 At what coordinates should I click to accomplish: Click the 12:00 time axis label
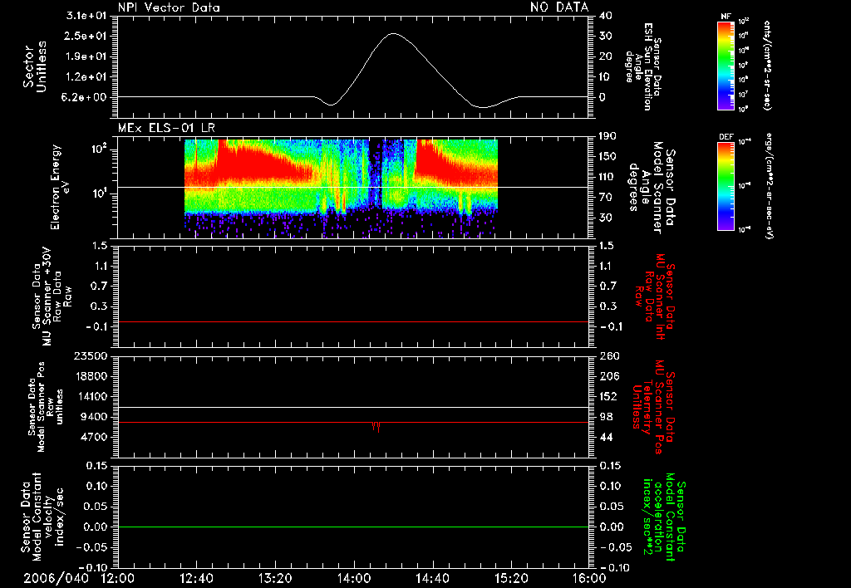(118, 579)
